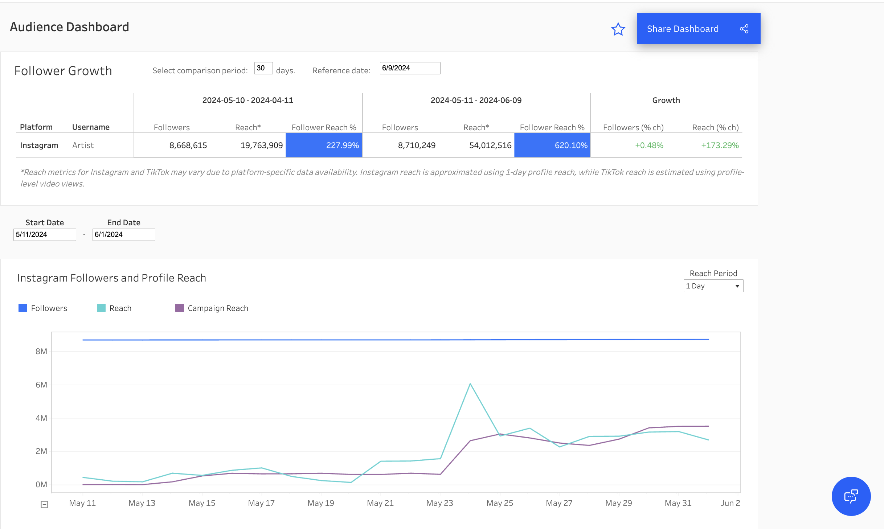Viewport: 884px width, 529px height.
Task: Click the Reach teal legend swatch
Action: (x=101, y=308)
